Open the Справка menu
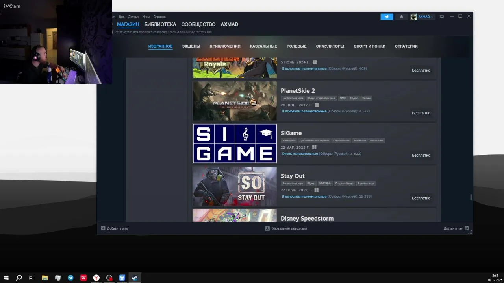Viewport: 504px width, 283px height. pos(159,17)
